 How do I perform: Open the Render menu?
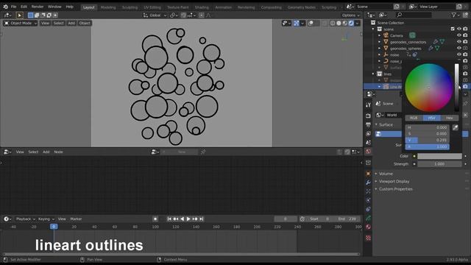tap(38, 7)
